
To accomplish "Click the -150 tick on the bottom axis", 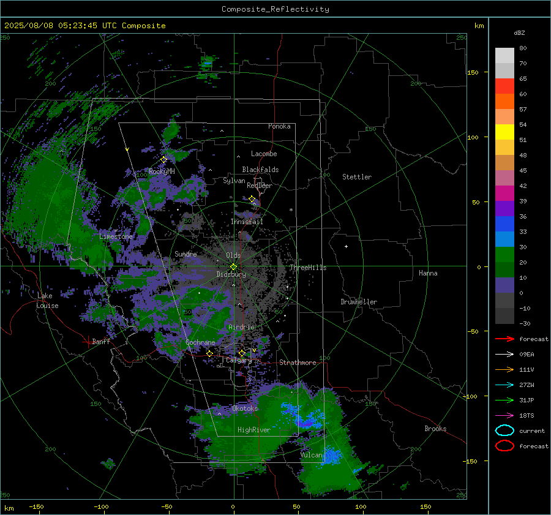I will (36, 506).
